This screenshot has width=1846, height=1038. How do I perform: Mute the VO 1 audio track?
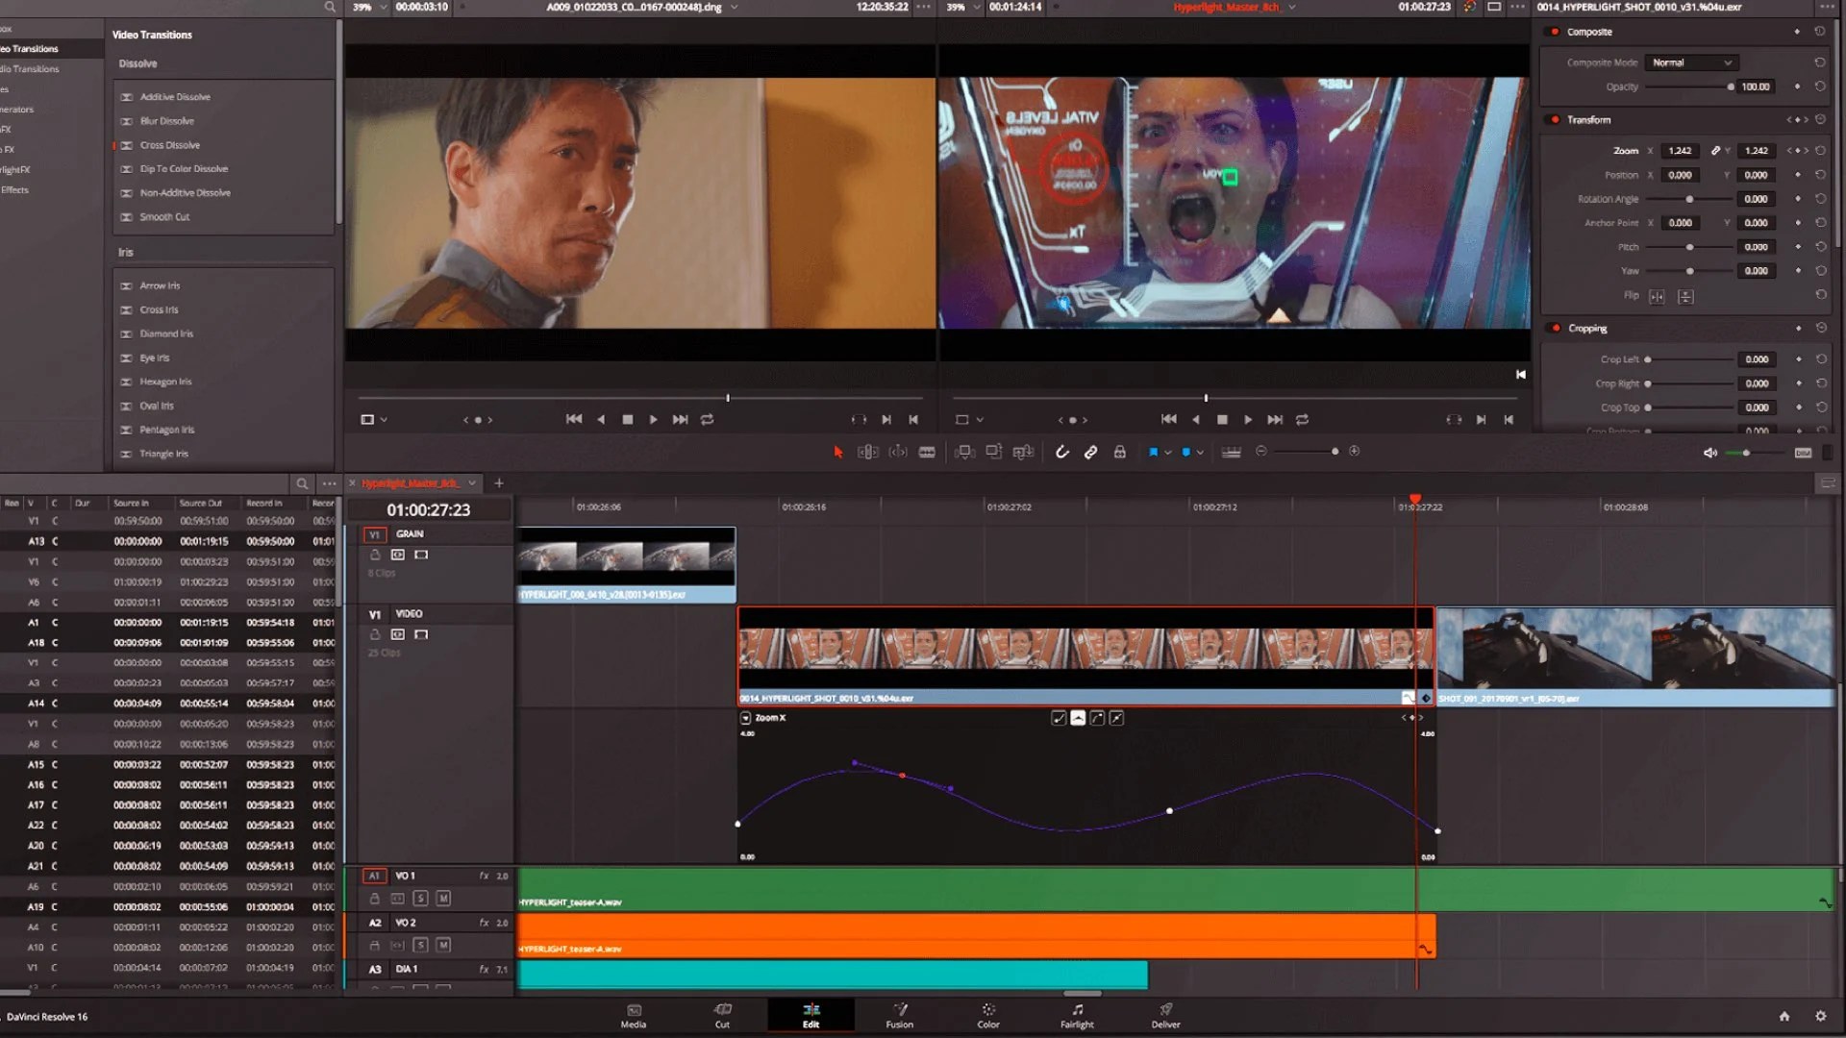coord(443,898)
